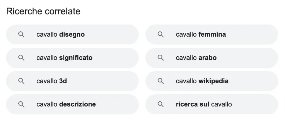Image resolution: width=285 pixels, height=121 pixels.
Task: Open the 'cavallo descrizione' suggestion
Action: (x=73, y=104)
